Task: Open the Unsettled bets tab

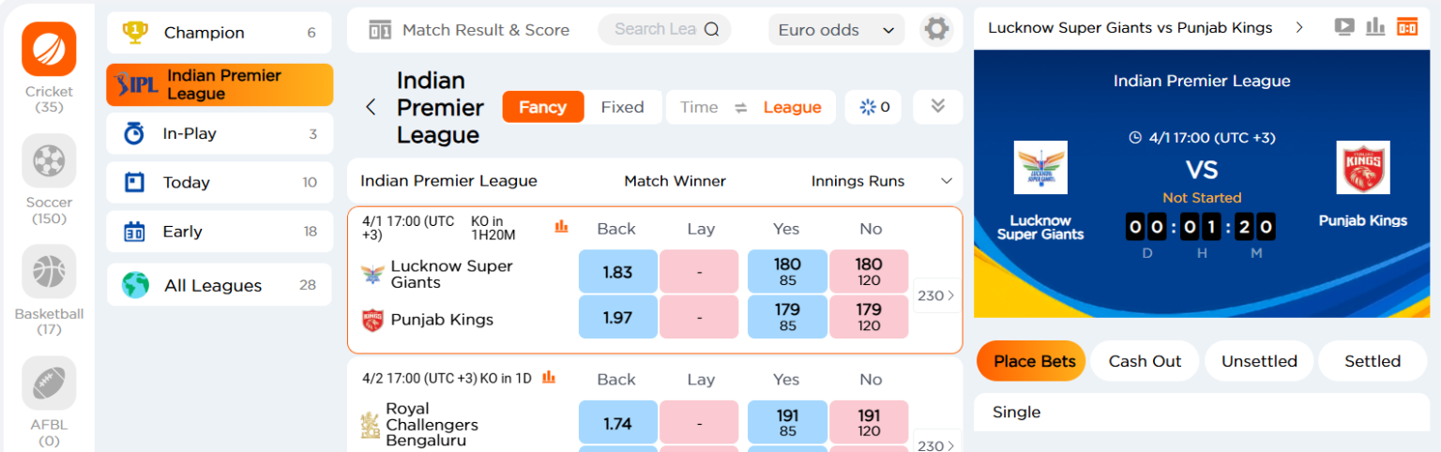Action: 1259,361
